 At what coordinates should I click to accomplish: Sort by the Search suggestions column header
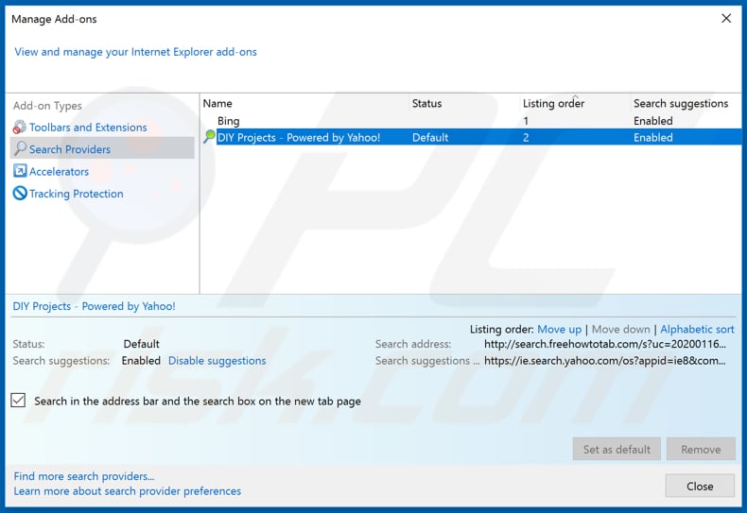tap(681, 103)
